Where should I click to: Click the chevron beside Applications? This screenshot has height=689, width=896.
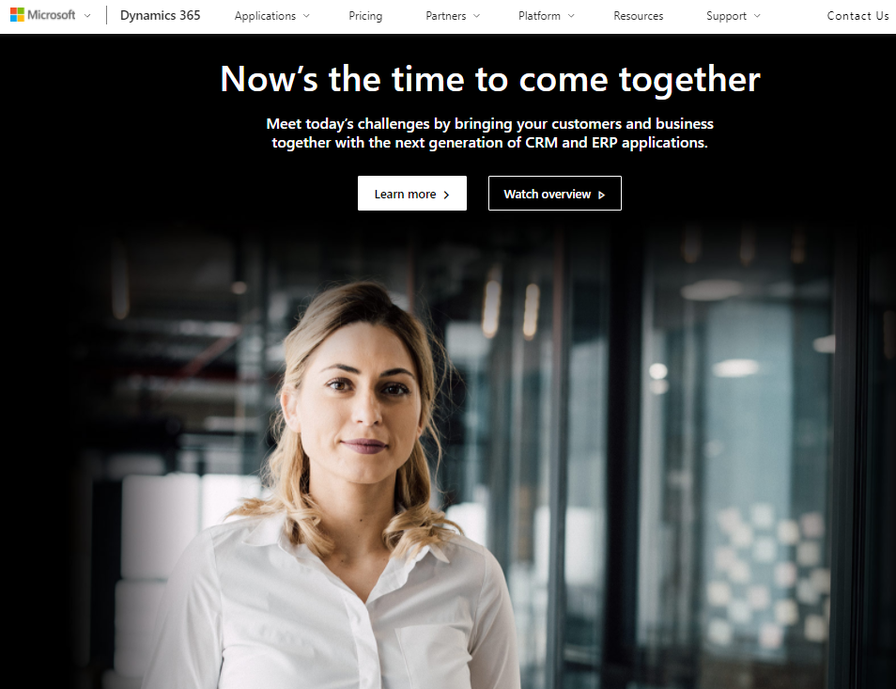[x=306, y=16]
